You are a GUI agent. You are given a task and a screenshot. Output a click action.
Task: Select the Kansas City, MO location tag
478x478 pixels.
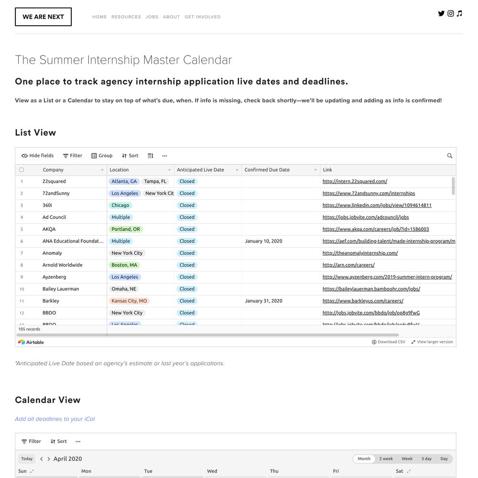tap(129, 301)
